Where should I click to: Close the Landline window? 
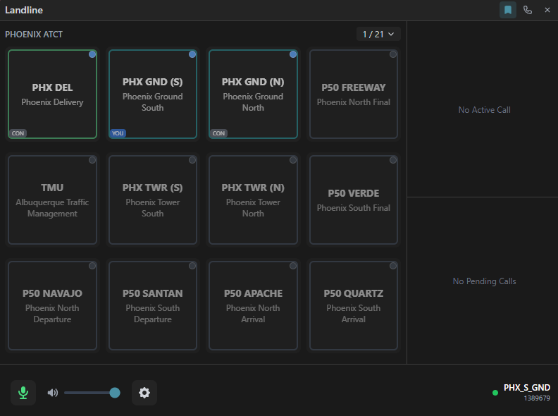[547, 10]
